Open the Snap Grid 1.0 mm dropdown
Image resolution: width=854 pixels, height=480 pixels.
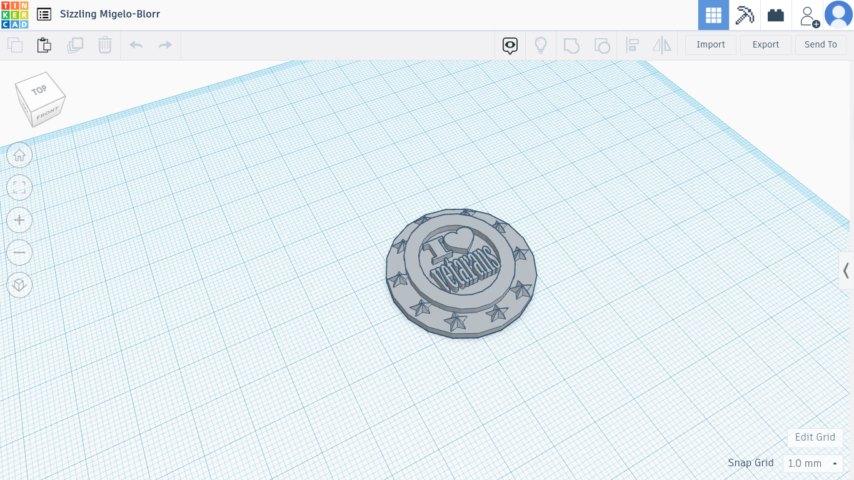click(813, 463)
